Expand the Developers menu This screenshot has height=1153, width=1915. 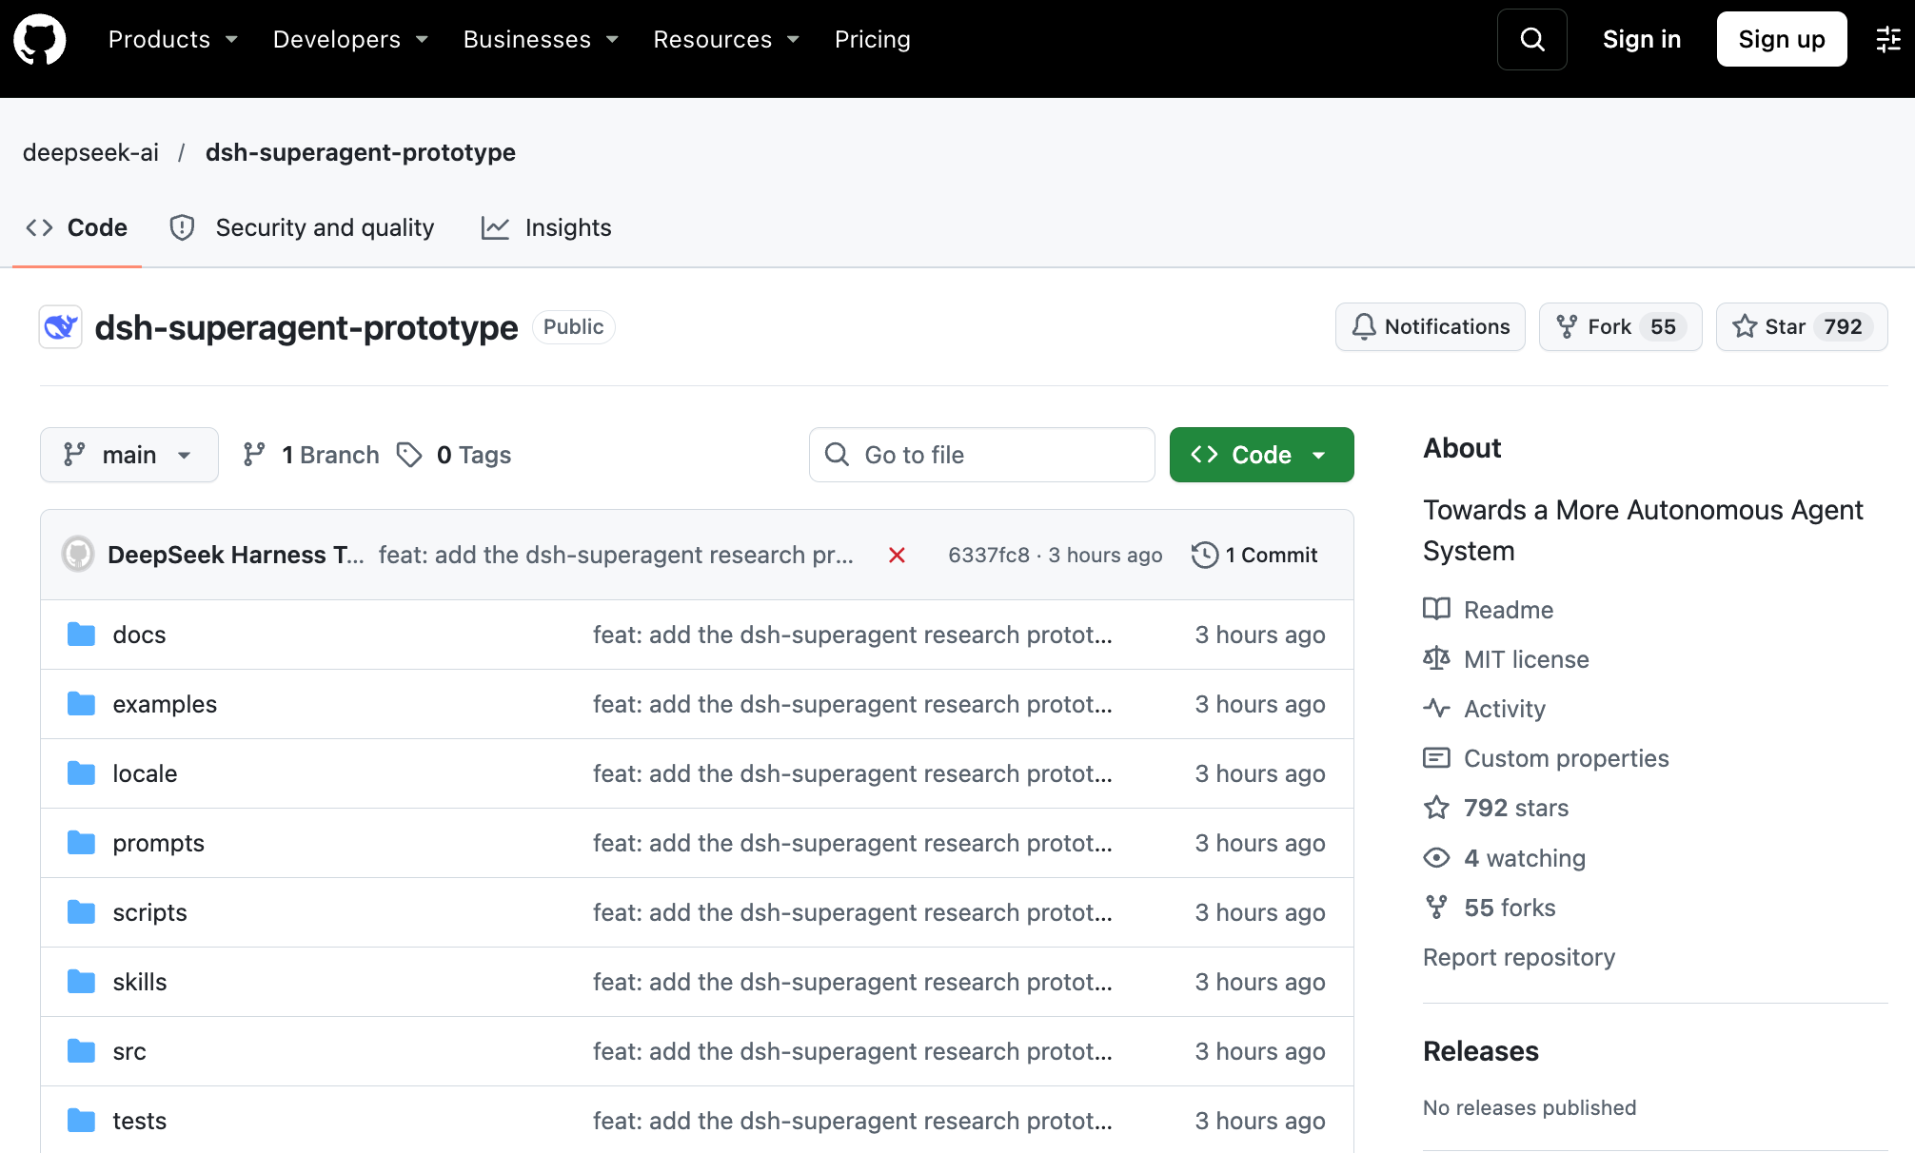point(350,39)
